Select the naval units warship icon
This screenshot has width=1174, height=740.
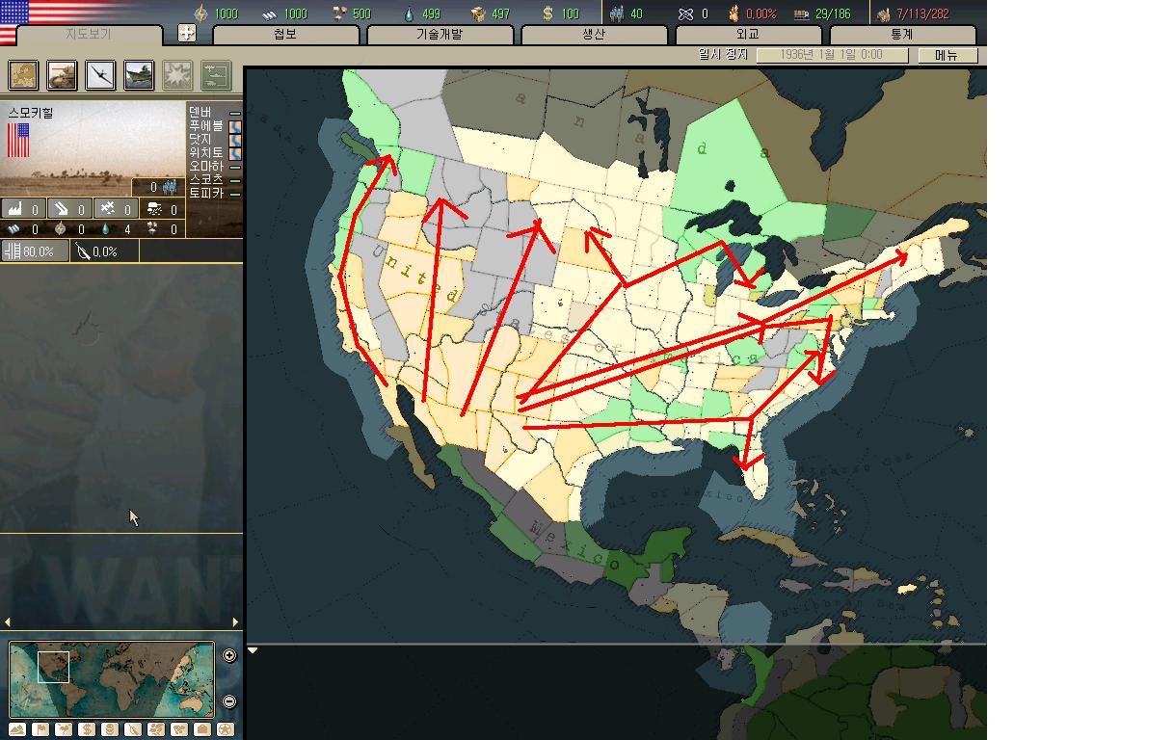pyautogui.click(x=139, y=75)
